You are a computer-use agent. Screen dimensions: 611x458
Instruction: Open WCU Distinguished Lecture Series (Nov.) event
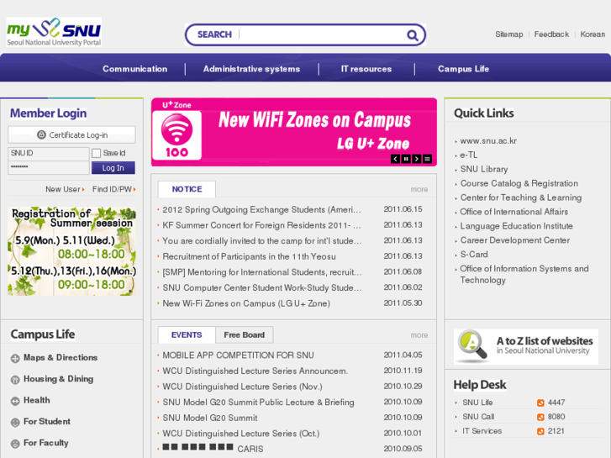click(242, 387)
